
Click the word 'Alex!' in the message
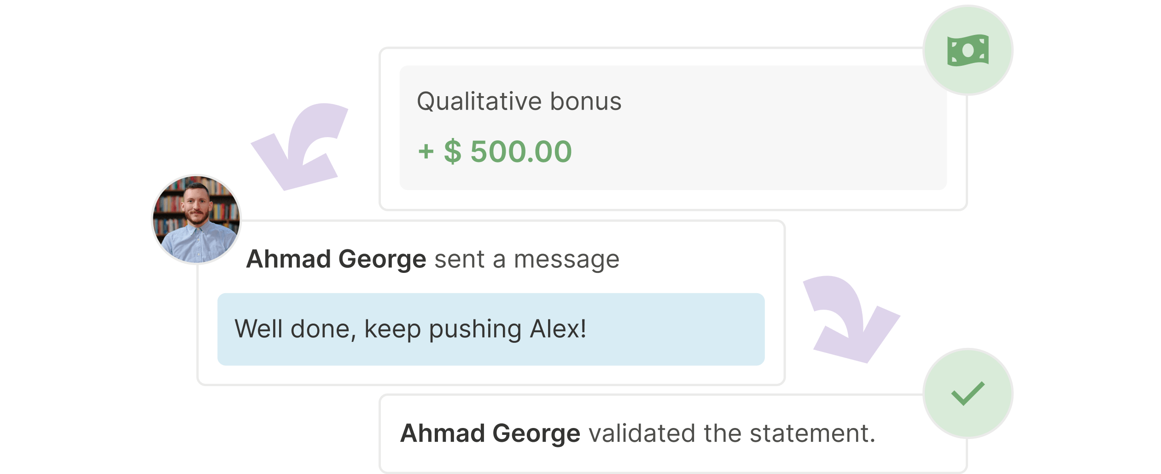[x=558, y=329]
